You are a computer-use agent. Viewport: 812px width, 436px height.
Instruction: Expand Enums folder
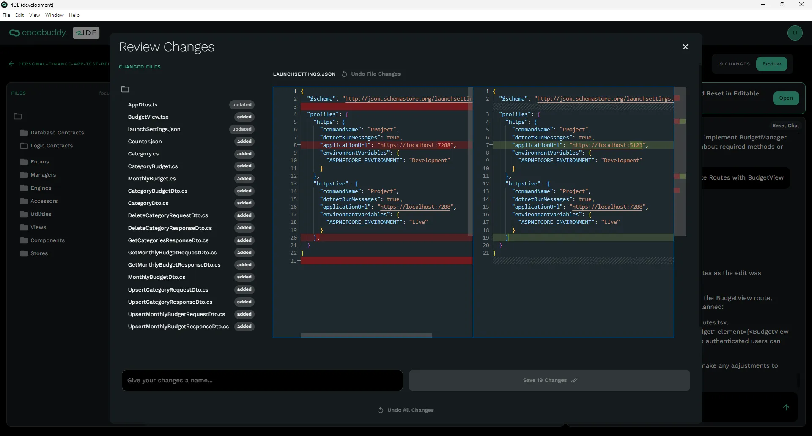click(x=35, y=162)
